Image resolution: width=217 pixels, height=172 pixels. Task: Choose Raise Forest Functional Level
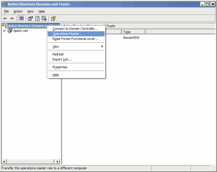coord(76,39)
